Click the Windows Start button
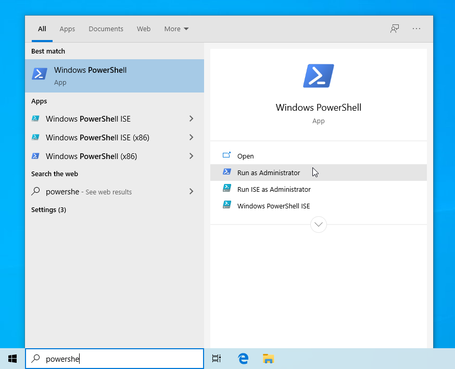 12,359
